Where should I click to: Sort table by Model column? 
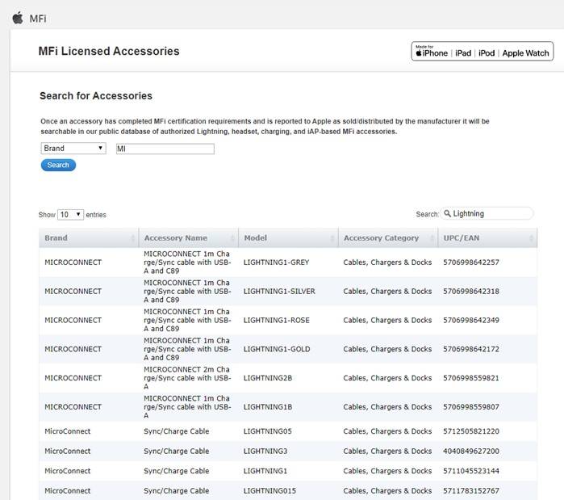(288, 238)
